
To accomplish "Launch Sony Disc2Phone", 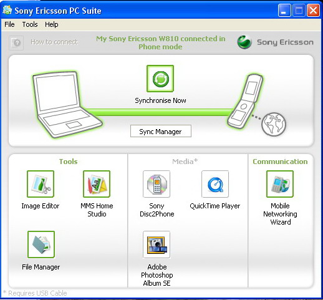I will [157, 184].
